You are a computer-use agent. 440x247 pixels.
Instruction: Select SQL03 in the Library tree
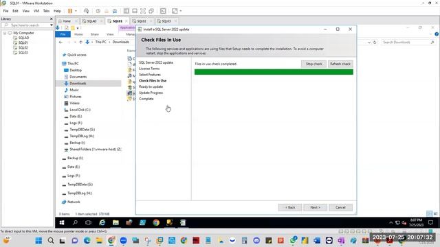(x=23, y=53)
